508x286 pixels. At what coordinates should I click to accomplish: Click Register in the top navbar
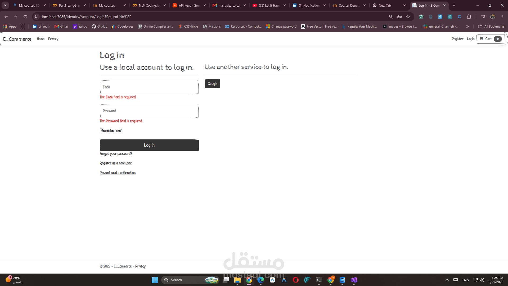(457, 39)
